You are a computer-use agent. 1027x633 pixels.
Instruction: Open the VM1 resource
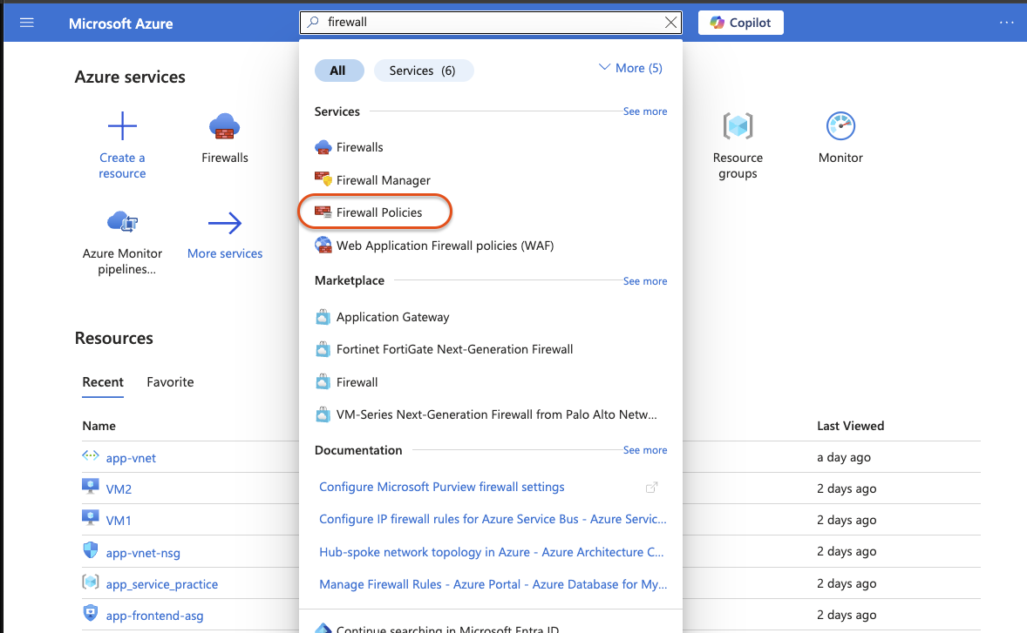coord(119,521)
